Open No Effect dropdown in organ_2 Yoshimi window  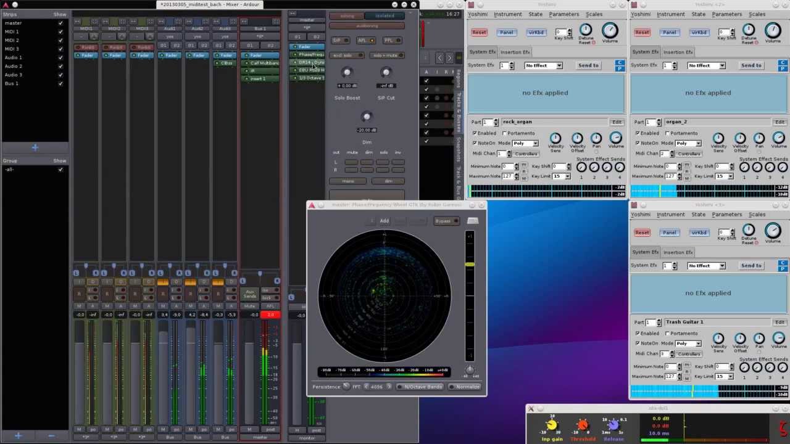click(x=706, y=65)
